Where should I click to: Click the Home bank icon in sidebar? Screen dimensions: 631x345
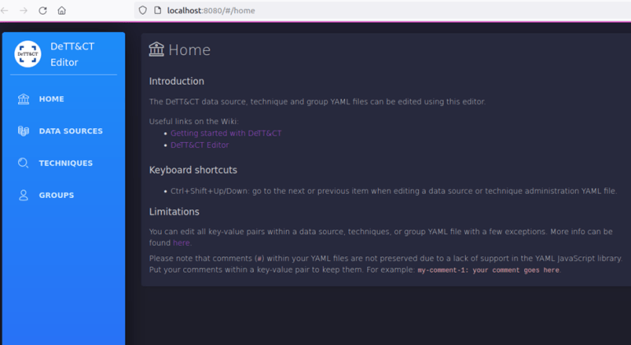point(24,99)
